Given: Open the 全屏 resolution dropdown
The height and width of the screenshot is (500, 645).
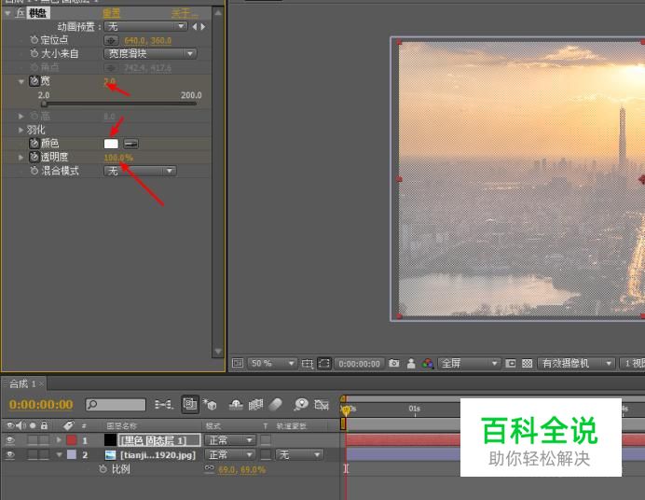Looking at the screenshot, I should (469, 364).
